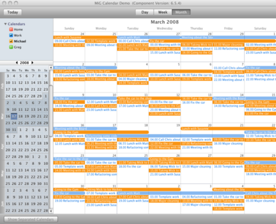
Task: Select the 'Refactoring some code' blue event
Action: (164, 136)
